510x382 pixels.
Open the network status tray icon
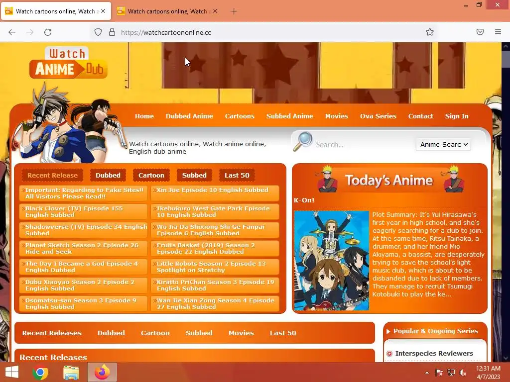click(451, 373)
